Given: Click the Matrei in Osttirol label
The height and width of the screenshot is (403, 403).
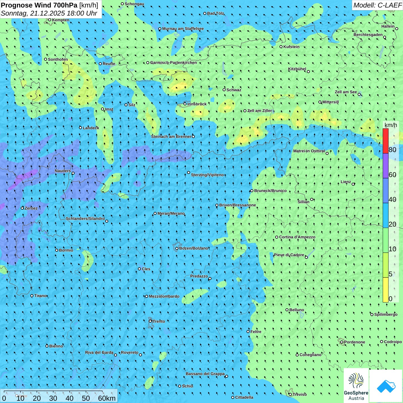Looking at the screenshot, I should pos(309,151).
